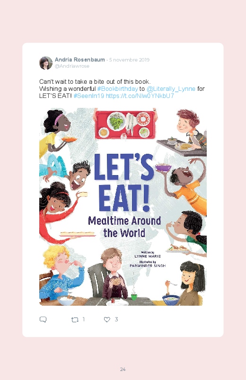Click the red food tray on cover
This screenshot has width=246, height=380.
click(x=125, y=124)
